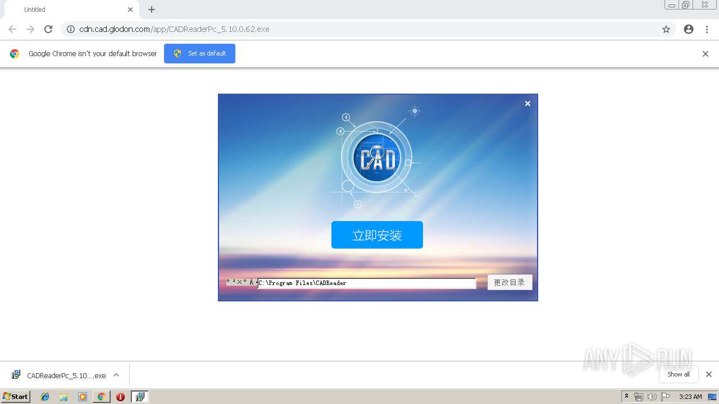
Task: Open the downloaded CADReaderPc exe item
Action: tap(66, 375)
